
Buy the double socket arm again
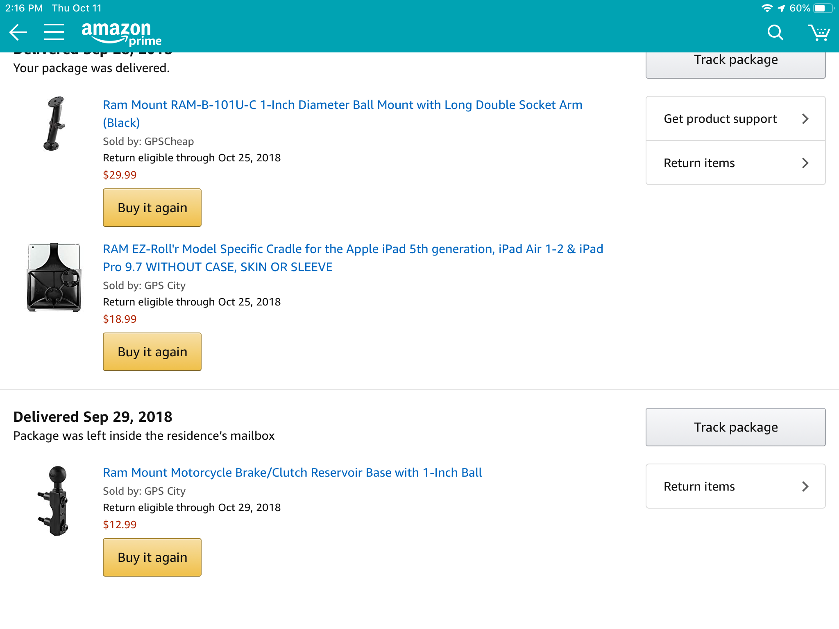[152, 208]
